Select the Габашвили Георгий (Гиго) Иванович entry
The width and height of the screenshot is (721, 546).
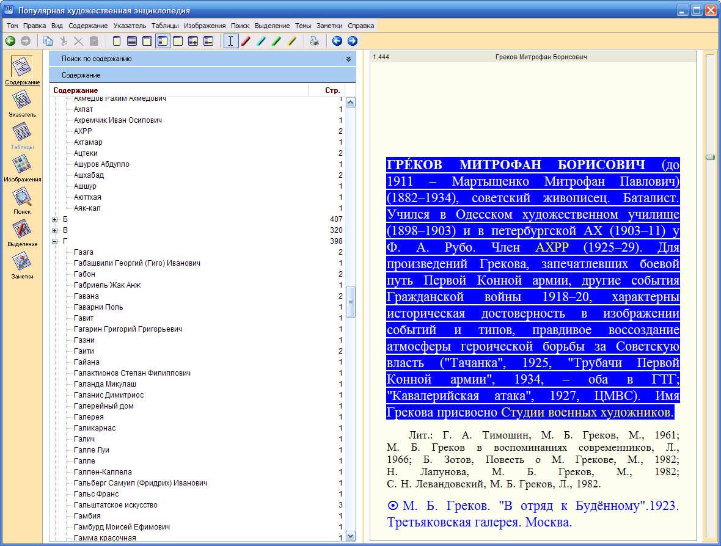(x=137, y=263)
